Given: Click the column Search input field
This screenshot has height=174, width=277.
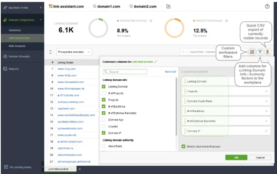Looking at the screenshot, I should pyautogui.click(x=125, y=72).
